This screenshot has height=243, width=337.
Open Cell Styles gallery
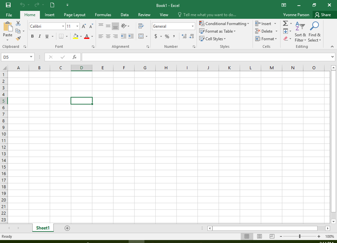tap(212, 39)
